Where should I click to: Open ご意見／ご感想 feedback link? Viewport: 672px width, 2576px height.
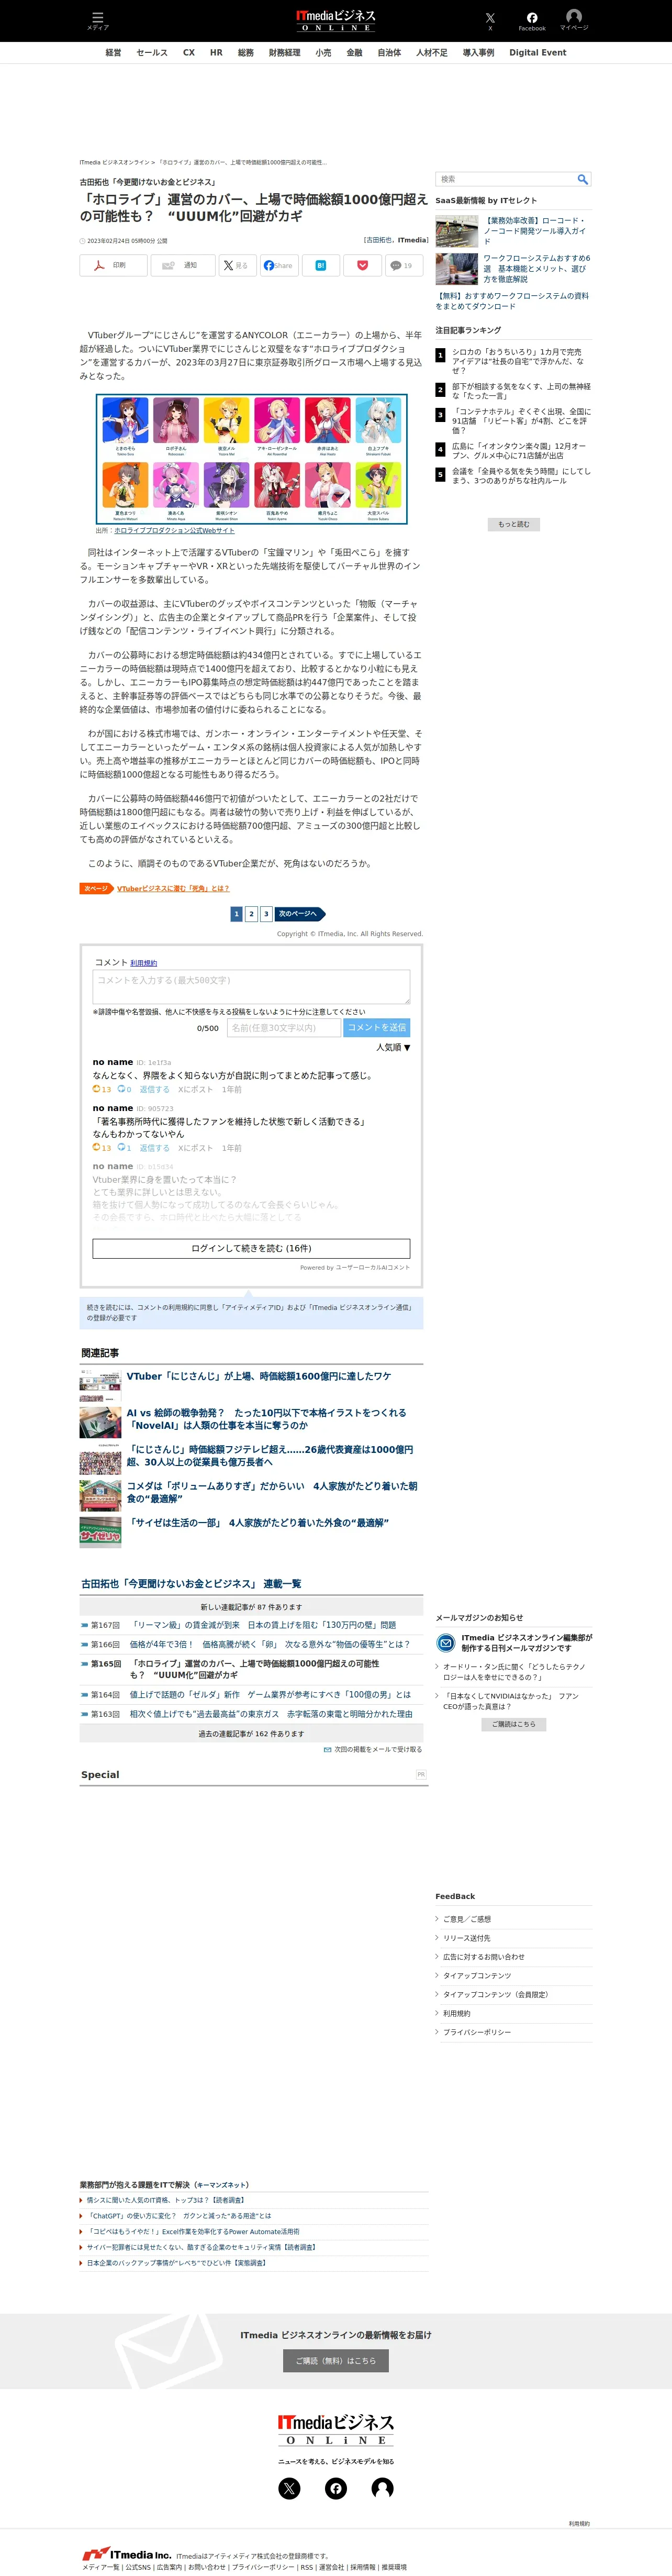[466, 1919]
